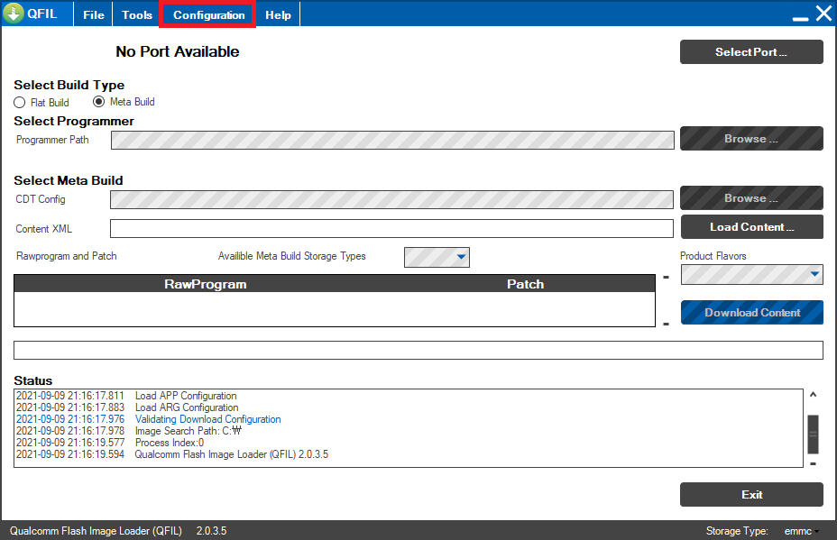
Task: Click the RawProgram column header
Action: click(206, 284)
